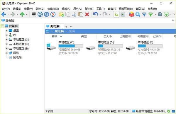Toggle the blue funnel filter

(144, 14)
